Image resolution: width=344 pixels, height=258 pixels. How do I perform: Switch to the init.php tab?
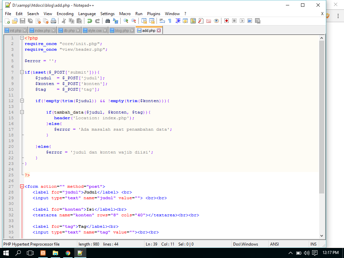pyautogui.click(x=15, y=31)
